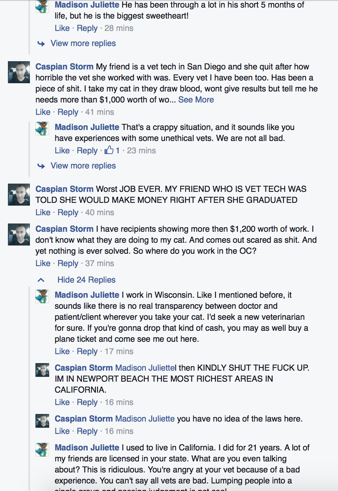Collapse replies with the upward chevron icon

point(41,280)
